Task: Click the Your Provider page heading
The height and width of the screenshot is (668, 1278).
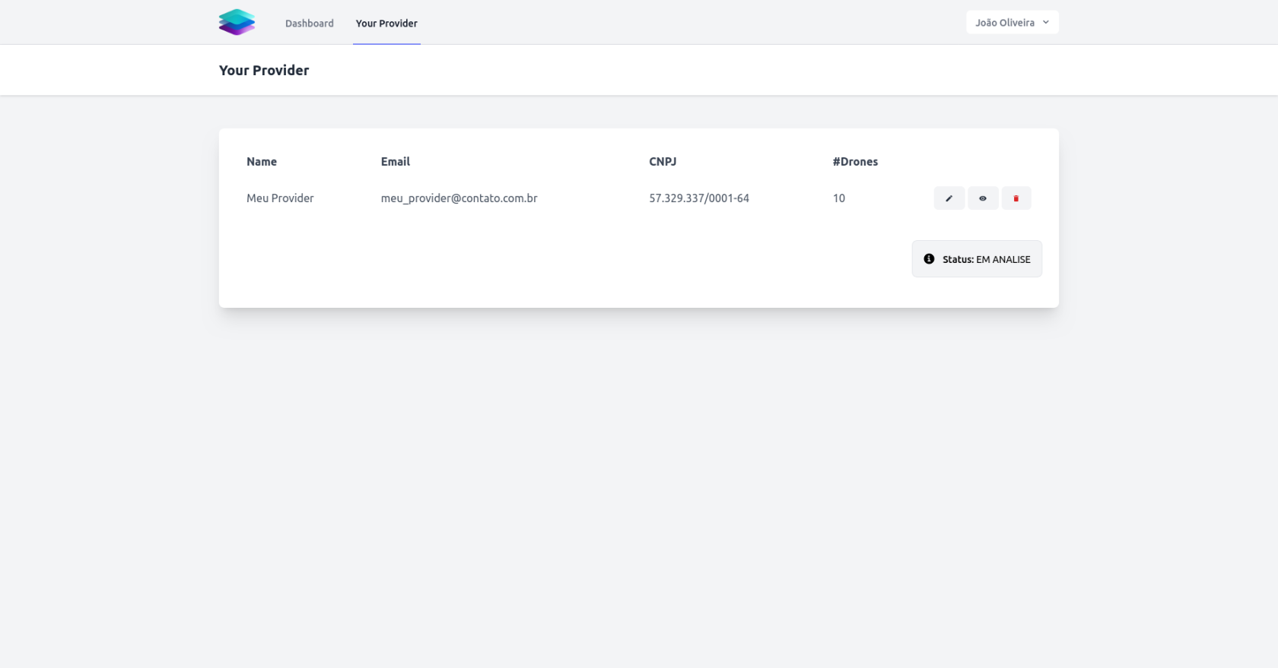Action: 264,71
